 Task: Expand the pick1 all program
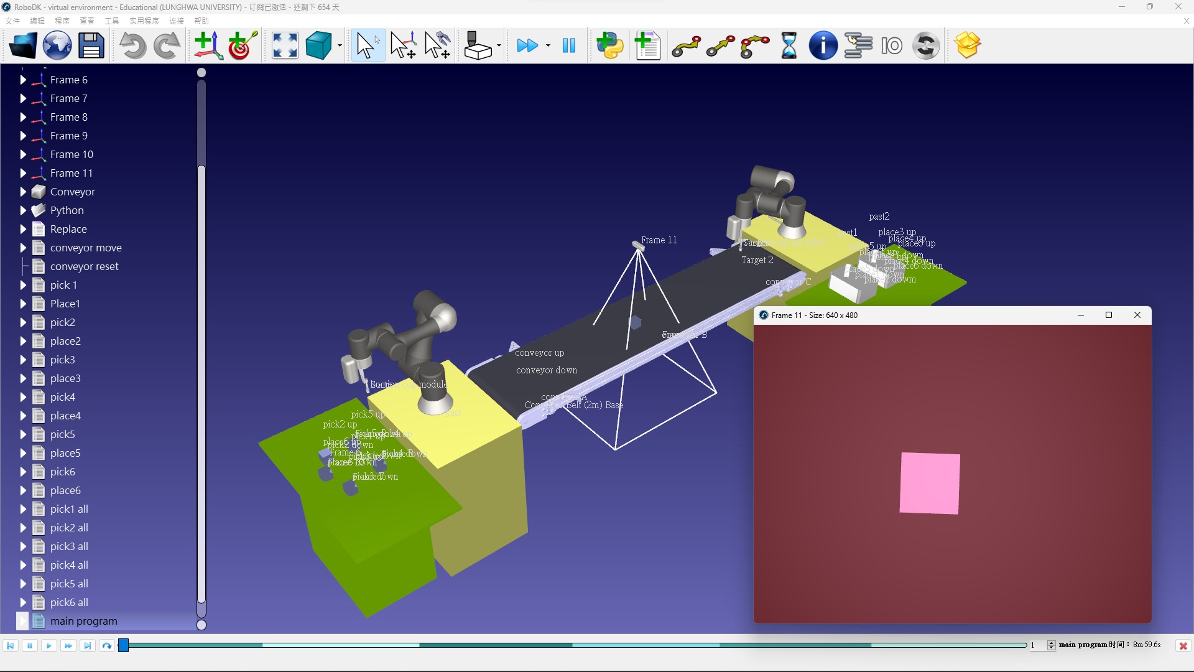tap(23, 509)
